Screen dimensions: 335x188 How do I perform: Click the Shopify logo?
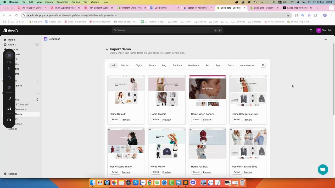coord(11,30)
